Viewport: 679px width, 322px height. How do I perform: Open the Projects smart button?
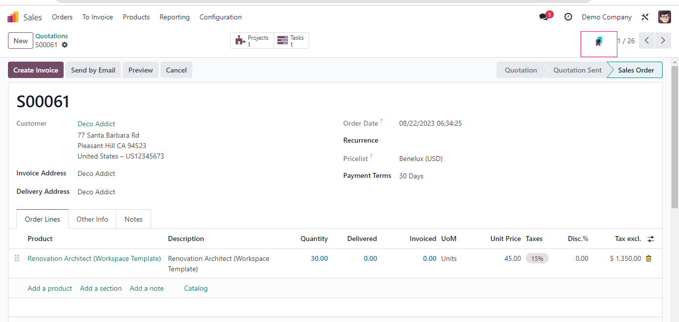pyautogui.click(x=252, y=41)
